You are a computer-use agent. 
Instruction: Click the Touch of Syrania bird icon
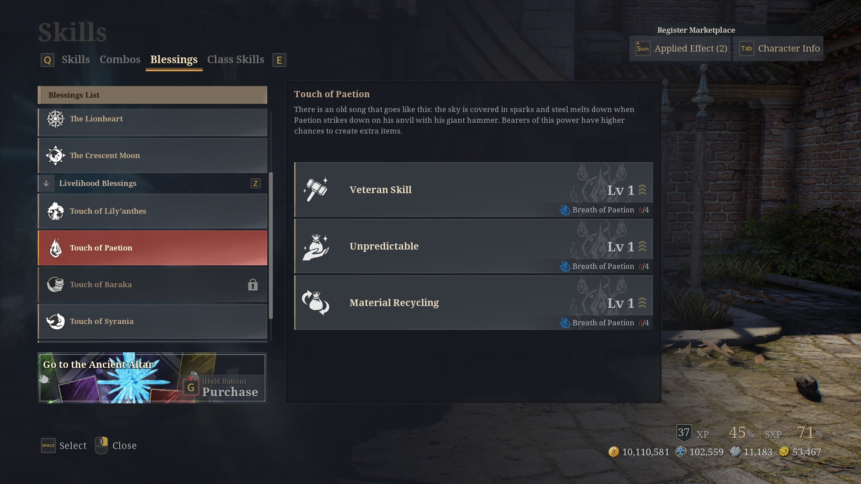[x=56, y=321]
